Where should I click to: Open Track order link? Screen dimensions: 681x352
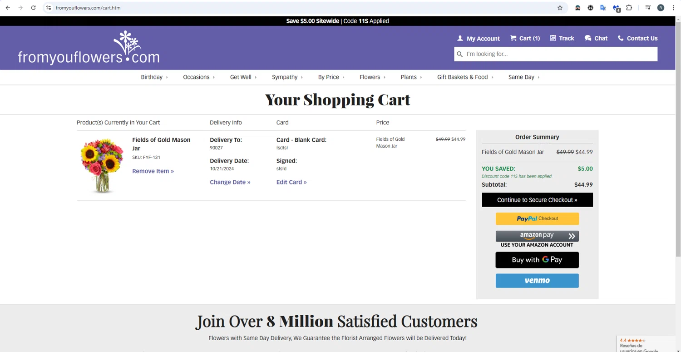(562, 38)
